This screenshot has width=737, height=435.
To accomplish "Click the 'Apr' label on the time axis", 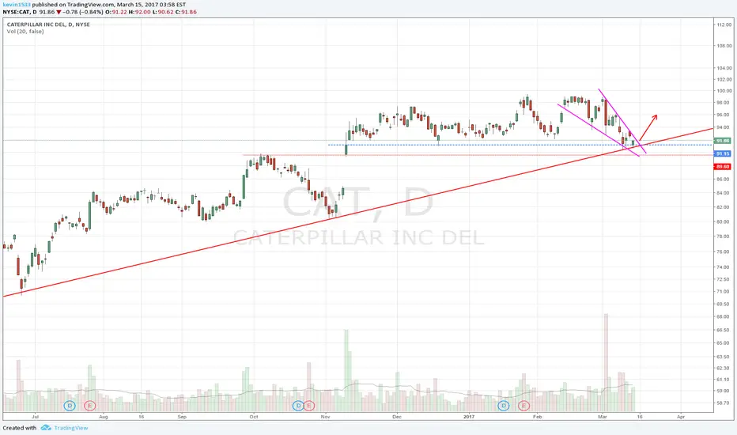I will tap(681, 417).
